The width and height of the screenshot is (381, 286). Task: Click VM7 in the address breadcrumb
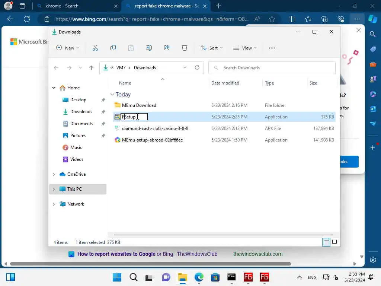click(x=121, y=68)
